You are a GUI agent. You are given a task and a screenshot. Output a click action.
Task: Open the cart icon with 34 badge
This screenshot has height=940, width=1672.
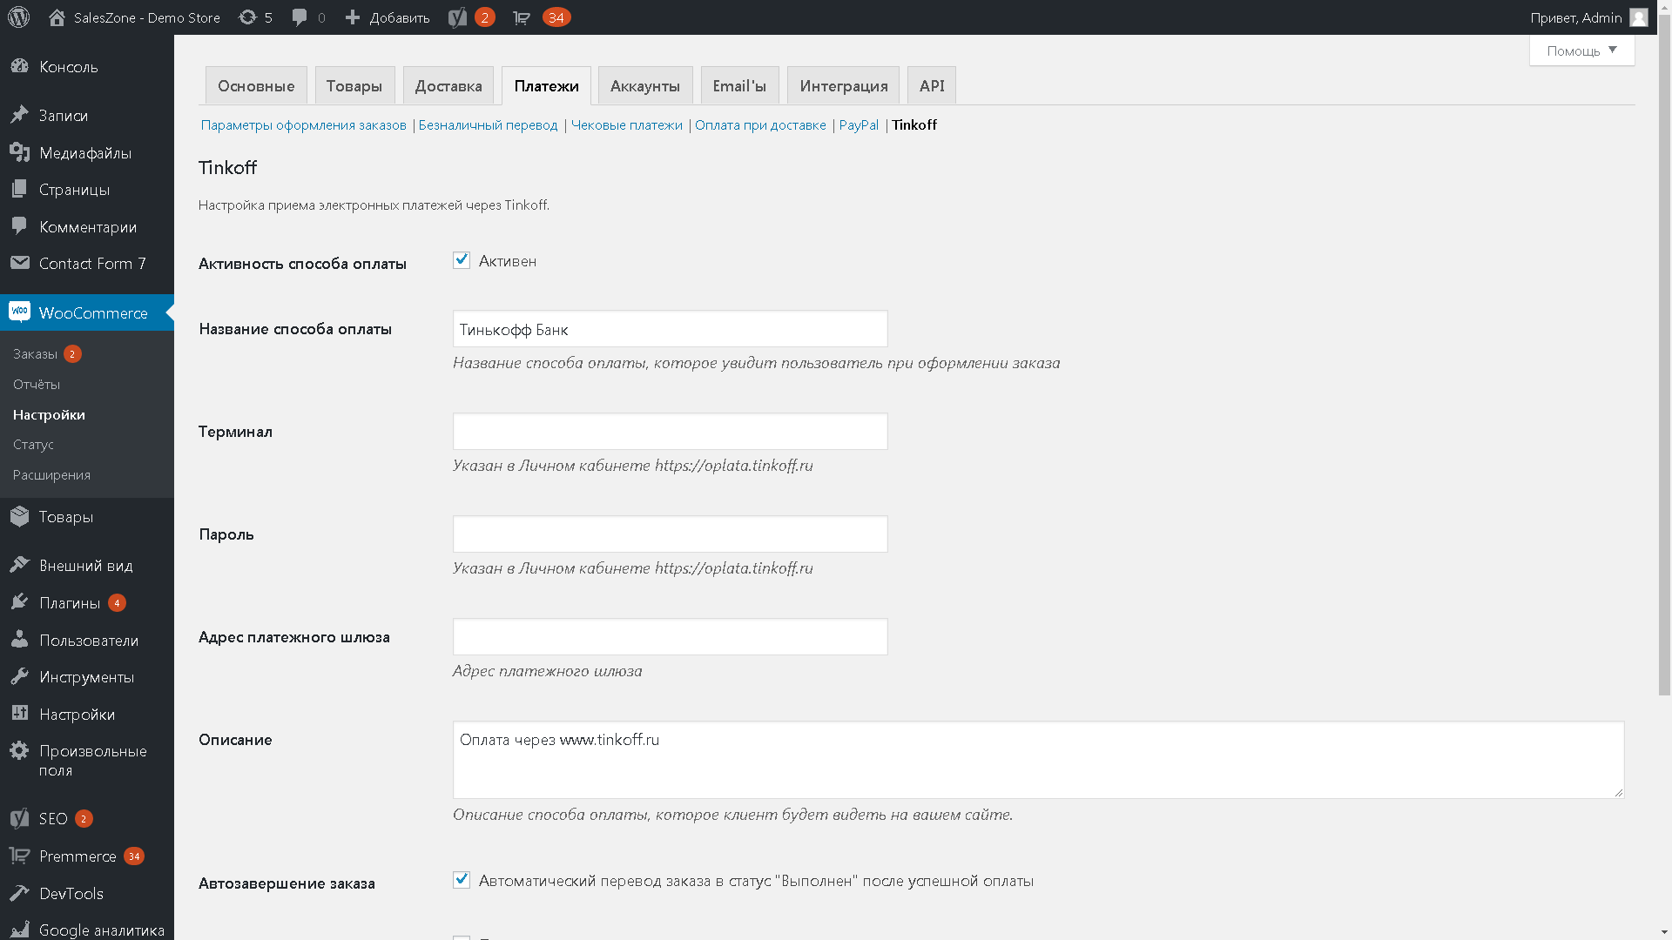522,17
